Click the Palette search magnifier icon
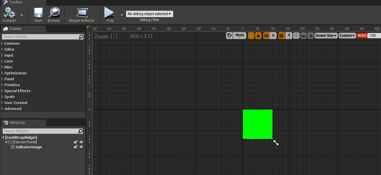This screenshot has width=381, height=175. [81, 37]
